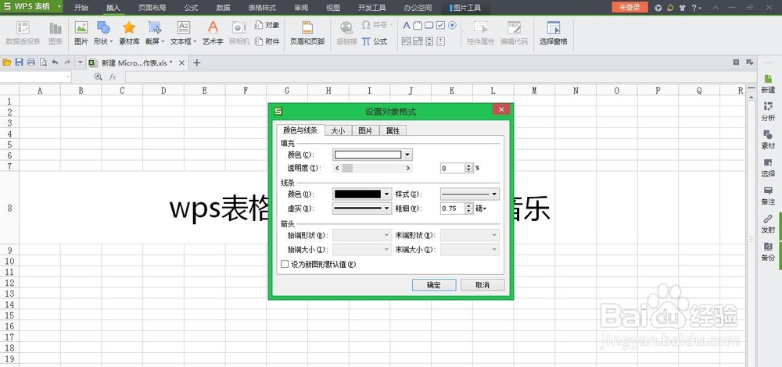Click the 附件 attachment button

tap(267, 41)
